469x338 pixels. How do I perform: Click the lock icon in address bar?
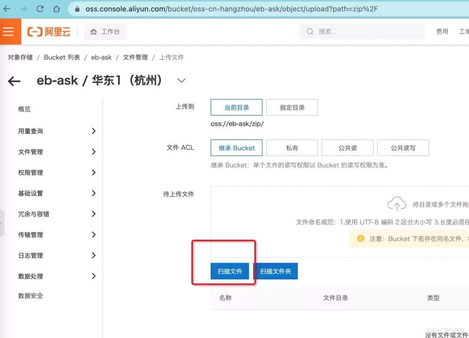[77, 9]
